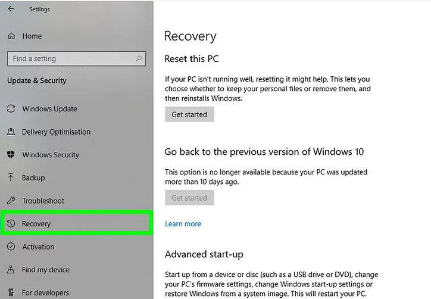Focus the Find a setting search box
The height and width of the screenshot is (299, 431).
pos(71,59)
